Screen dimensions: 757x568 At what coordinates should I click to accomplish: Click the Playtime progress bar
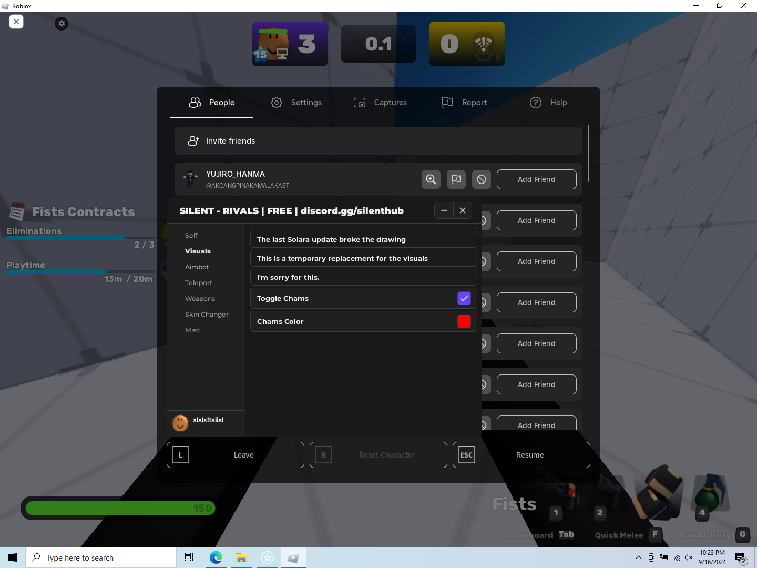(80, 272)
